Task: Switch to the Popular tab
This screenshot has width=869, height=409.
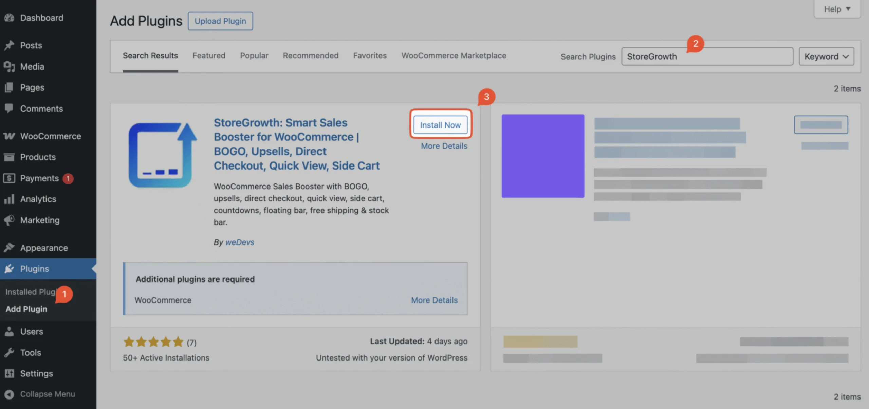Action: pos(254,56)
